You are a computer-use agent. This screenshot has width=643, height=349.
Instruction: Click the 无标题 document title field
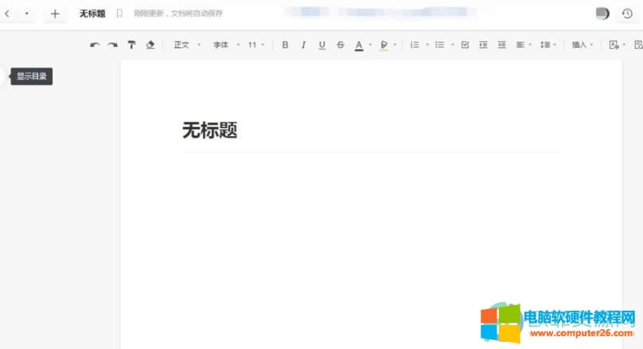pyautogui.click(x=210, y=131)
